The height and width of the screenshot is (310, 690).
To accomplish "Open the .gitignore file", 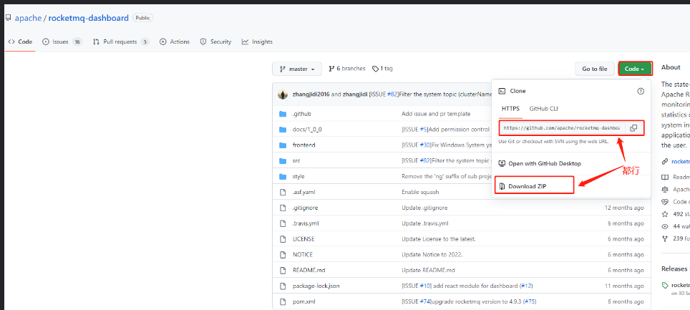I will pos(305,208).
